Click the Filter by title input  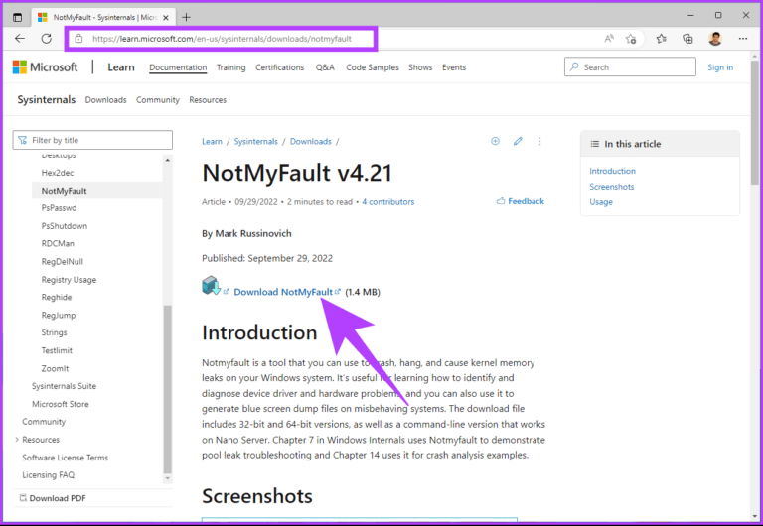(x=92, y=140)
